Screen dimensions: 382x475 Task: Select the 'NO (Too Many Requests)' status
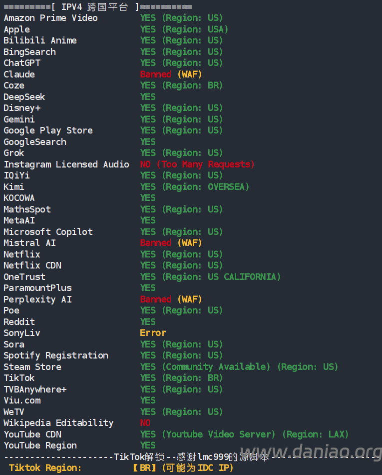197,164
